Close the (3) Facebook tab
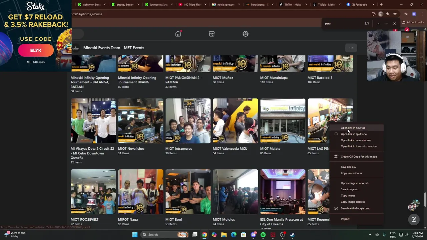The image size is (427, 240). tap(373, 5)
